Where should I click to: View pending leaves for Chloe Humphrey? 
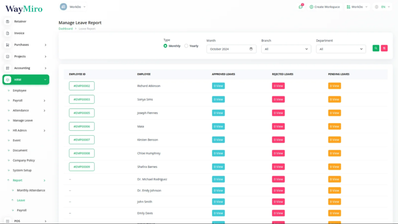(334, 153)
